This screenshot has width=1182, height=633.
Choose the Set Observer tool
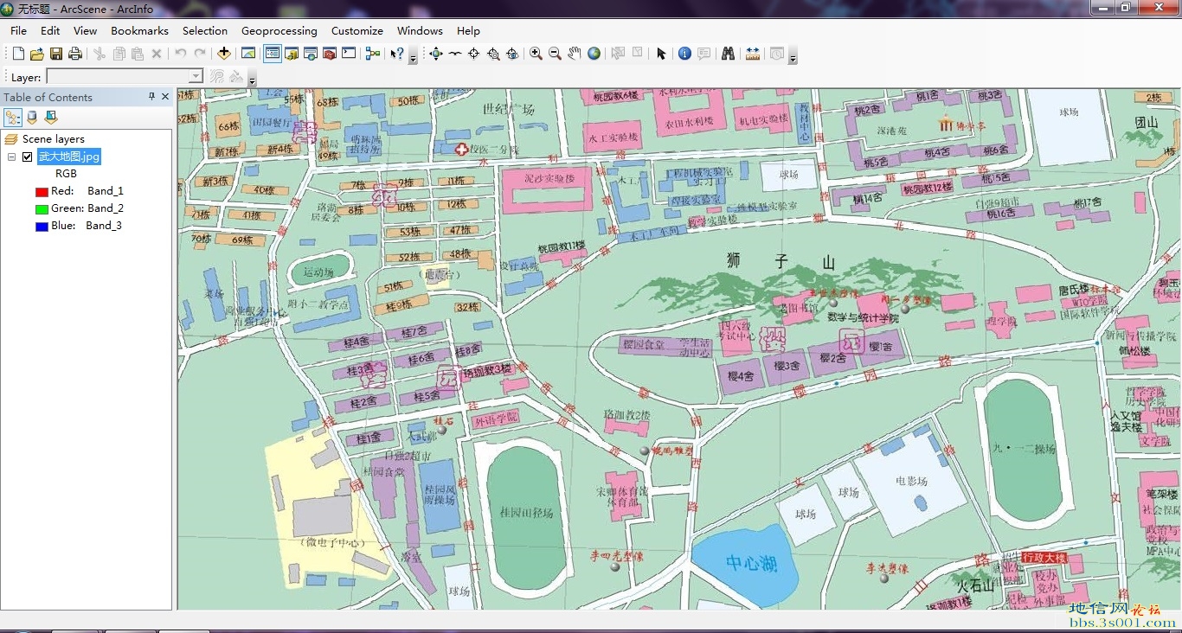point(512,54)
